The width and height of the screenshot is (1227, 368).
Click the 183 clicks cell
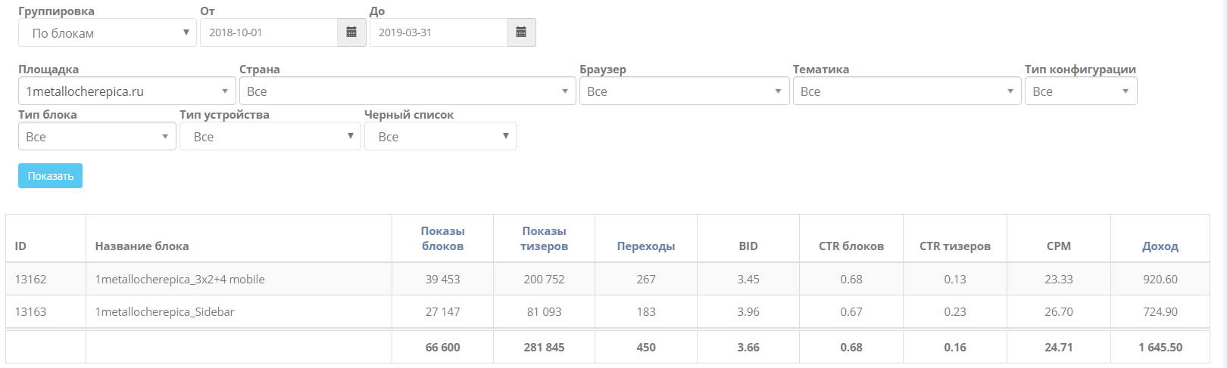[x=646, y=312]
